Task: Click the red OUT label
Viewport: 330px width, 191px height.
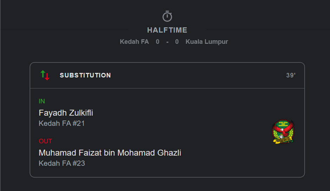Action: pyautogui.click(x=45, y=141)
